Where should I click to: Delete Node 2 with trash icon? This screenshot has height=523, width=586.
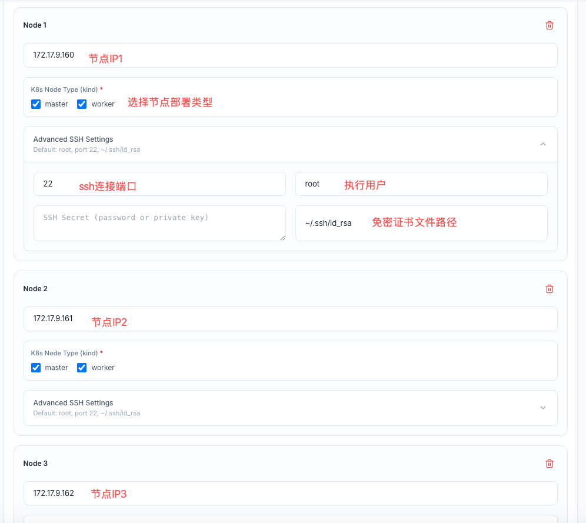pos(549,289)
